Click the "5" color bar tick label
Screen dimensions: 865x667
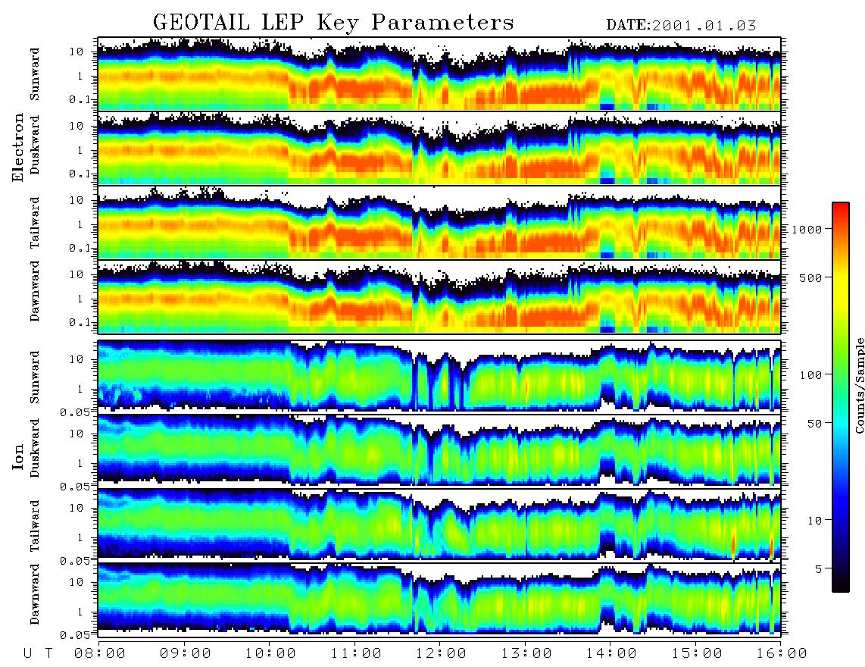click(x=819, y=569)
